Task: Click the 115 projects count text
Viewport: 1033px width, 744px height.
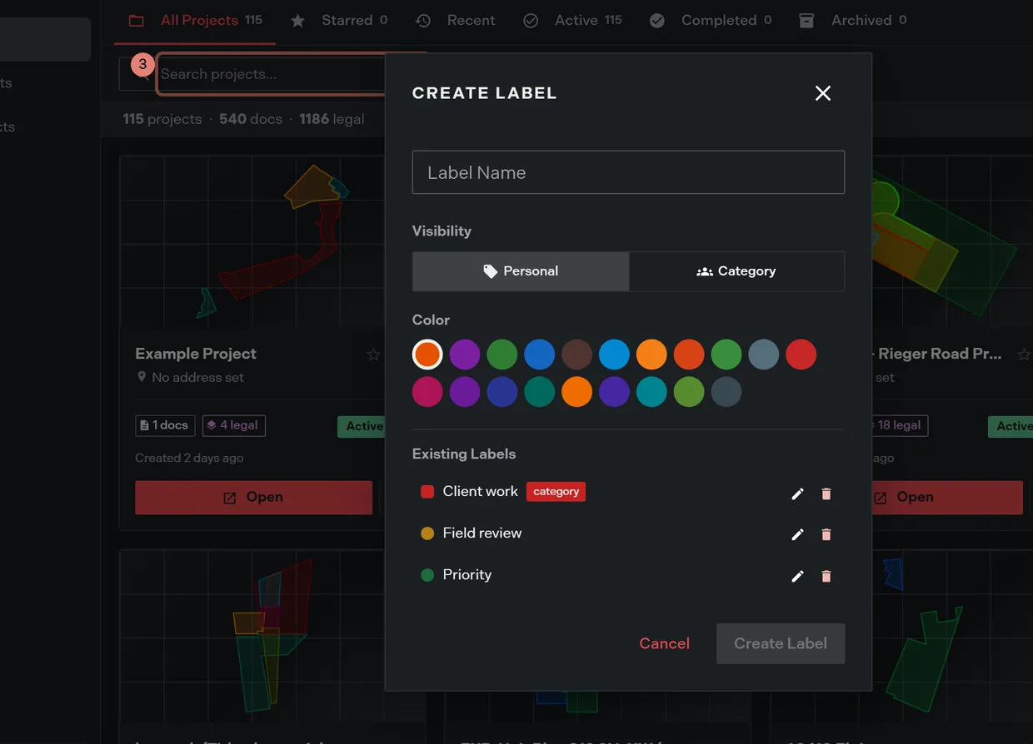Action: (x=162, y=119)
